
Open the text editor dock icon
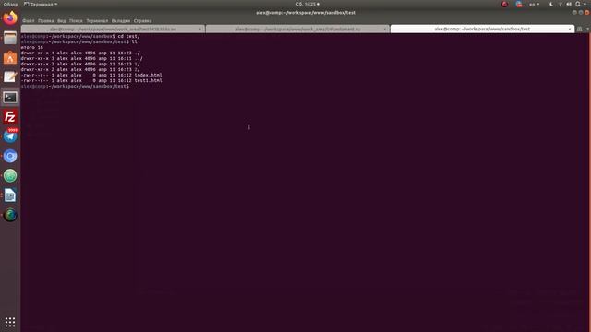pyautogui.click(x=10, y=77)
